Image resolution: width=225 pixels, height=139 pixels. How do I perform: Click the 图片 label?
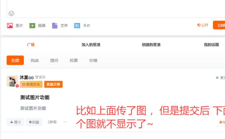coord(20,25)
